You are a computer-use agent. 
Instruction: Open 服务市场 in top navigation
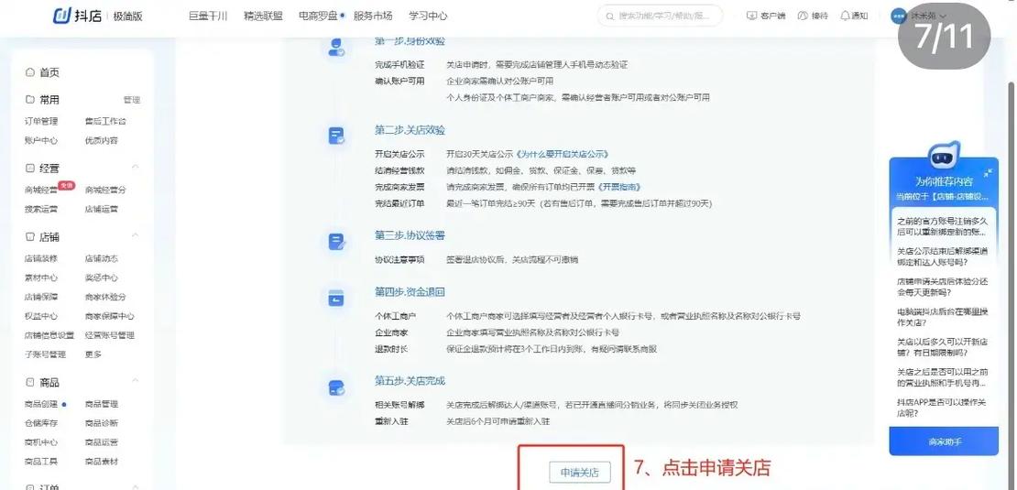[373, 16]
